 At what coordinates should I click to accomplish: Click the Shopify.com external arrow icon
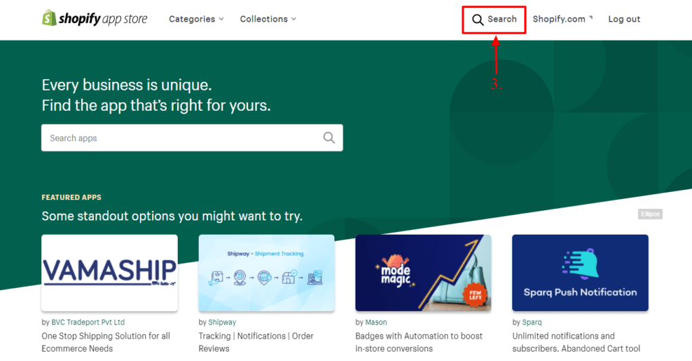(591, 17)
